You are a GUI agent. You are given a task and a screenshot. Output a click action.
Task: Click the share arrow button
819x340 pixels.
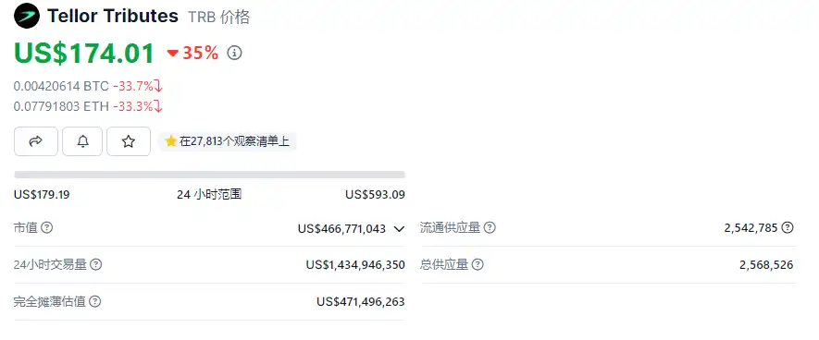pyautogui.click(x=35, y=141)
